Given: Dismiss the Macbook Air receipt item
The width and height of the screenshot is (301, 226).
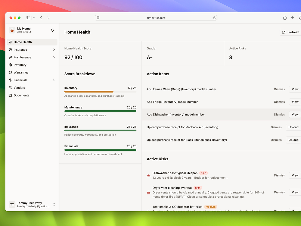Looking at the screenshot, I should click(276, 127).
